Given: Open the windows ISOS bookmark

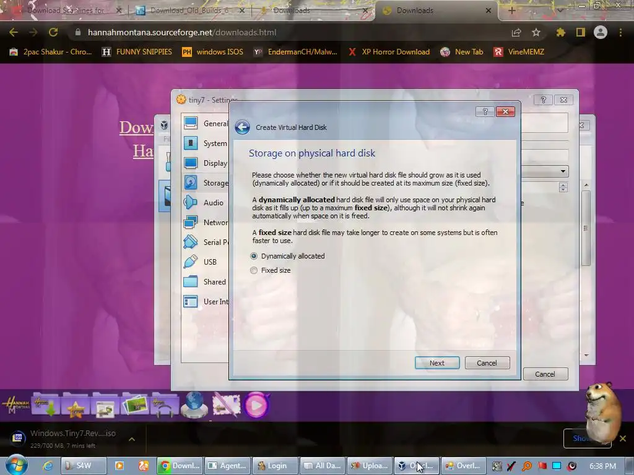Looking at the screenshot, I should pos(213,52).
